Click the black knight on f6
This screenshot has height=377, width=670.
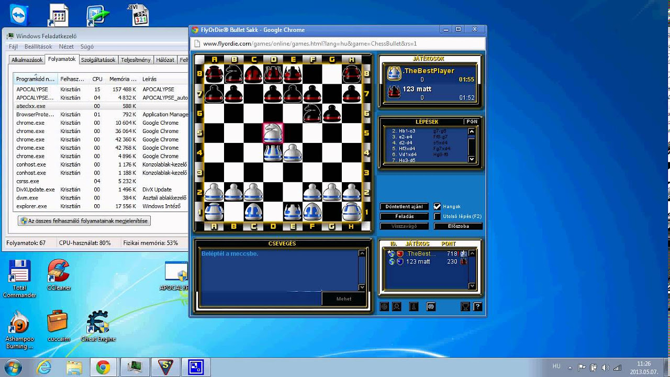(312, 113)
